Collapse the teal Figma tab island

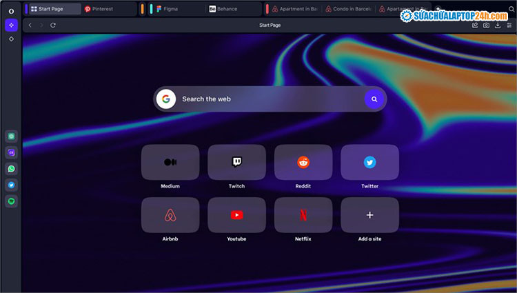coord(151,9)
